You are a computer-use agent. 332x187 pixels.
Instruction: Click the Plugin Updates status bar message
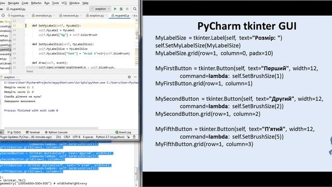tap(26, 137)
